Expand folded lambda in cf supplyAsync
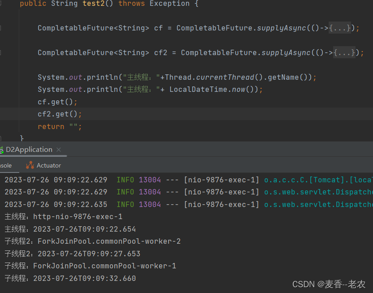 (x=340, y=28)
